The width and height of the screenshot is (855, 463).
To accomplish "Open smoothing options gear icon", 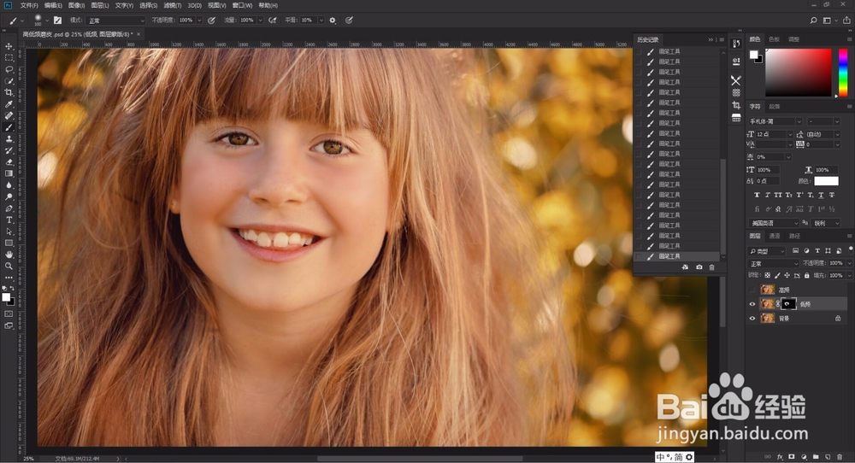I will click(333, 21).
